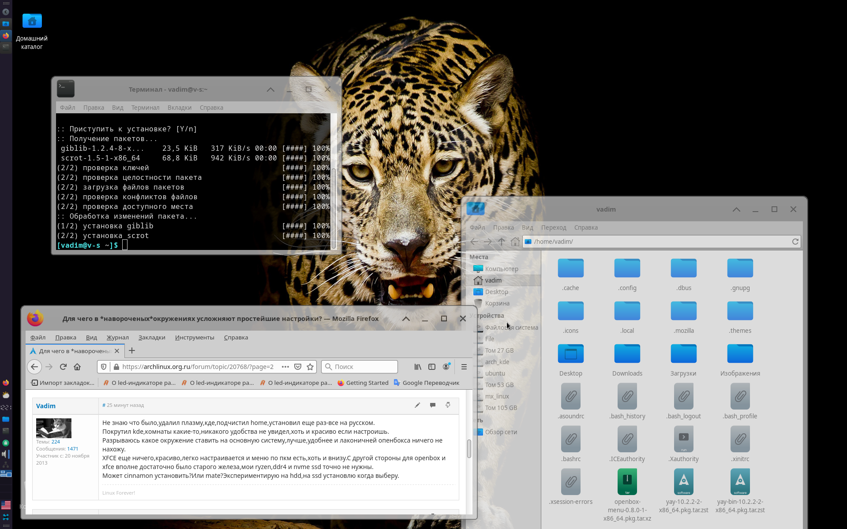Image resolution: width=847 pixels, height=529 pixels.
Task: Save page to Pocket
Action: tap(298, 367)
